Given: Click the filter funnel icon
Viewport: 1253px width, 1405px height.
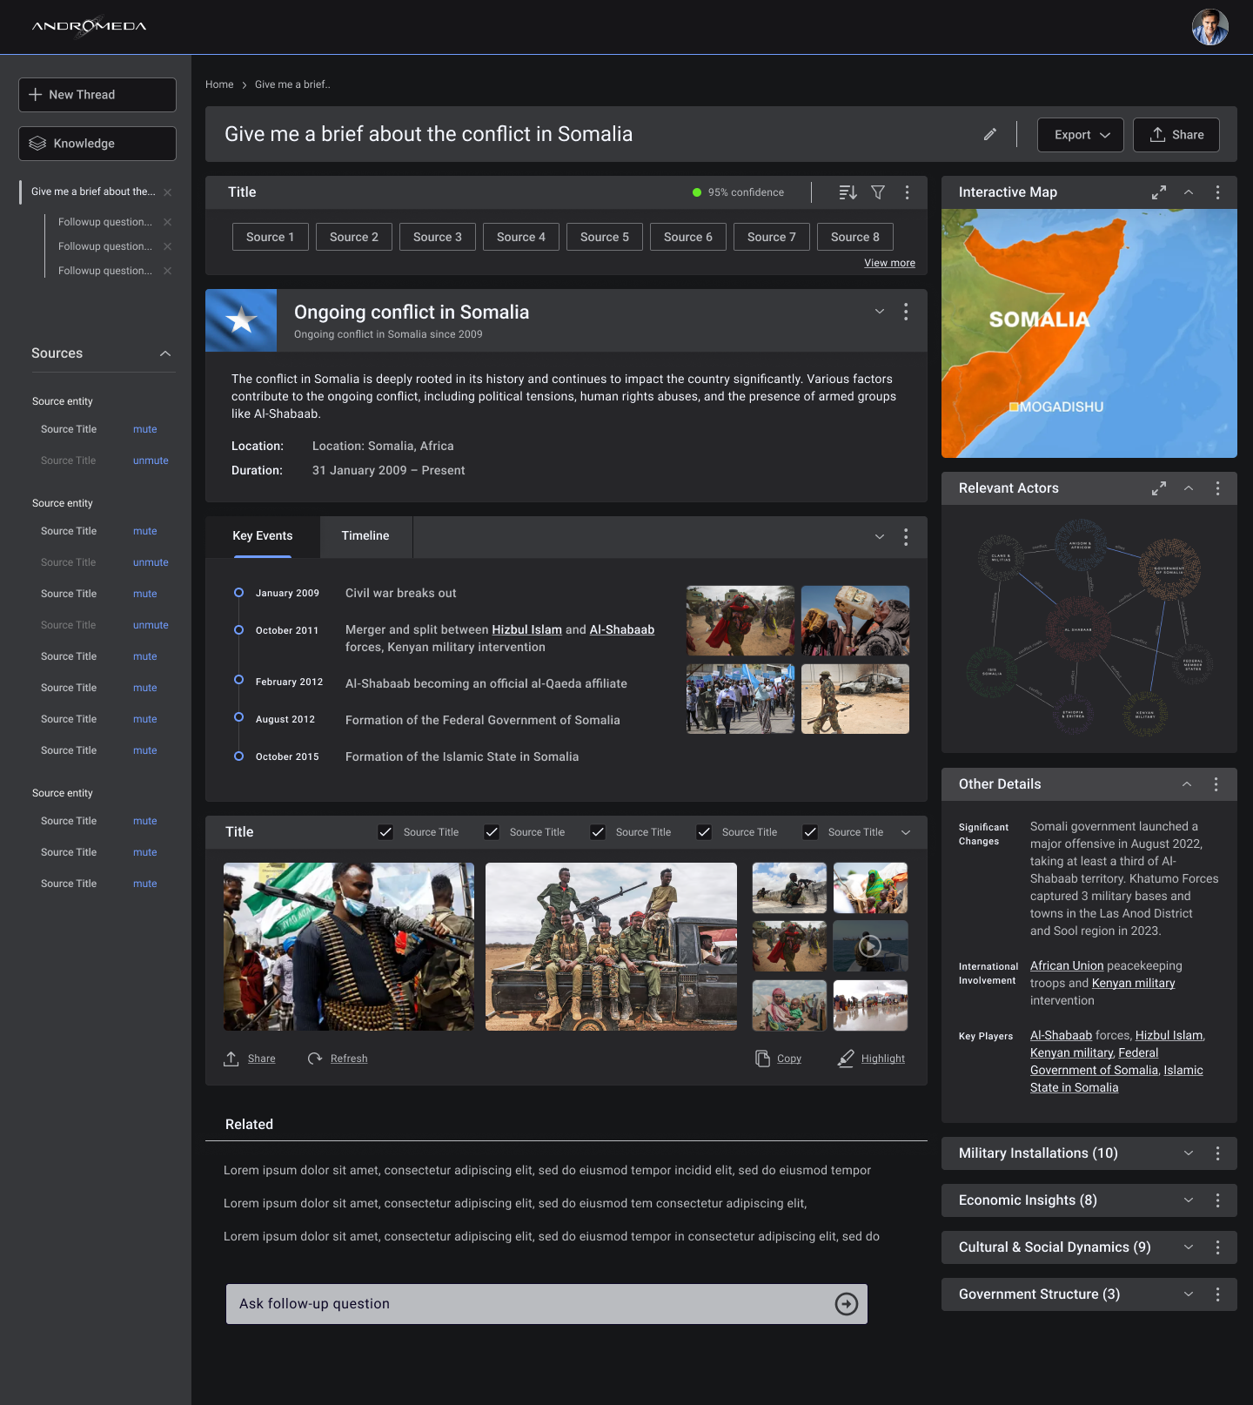Looking at the screenshot, I should [x=878, y=192].
